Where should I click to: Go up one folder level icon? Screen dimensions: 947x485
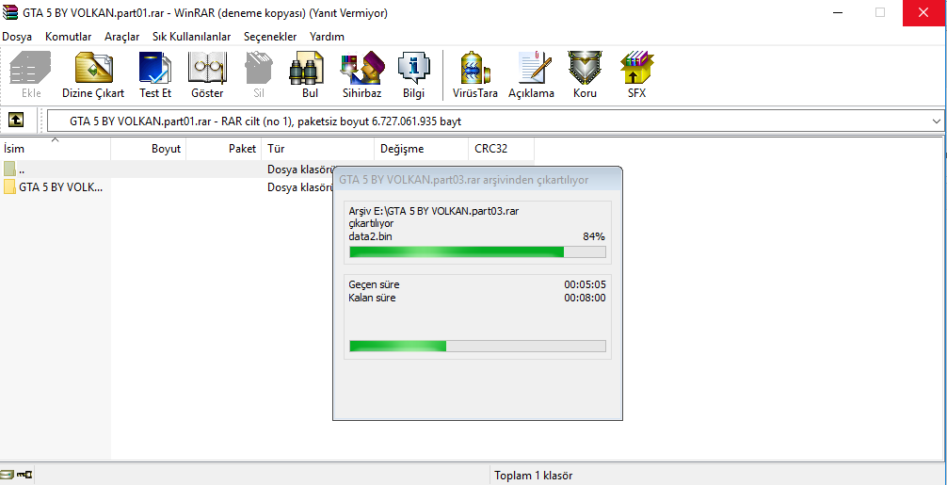pos(16,121)
